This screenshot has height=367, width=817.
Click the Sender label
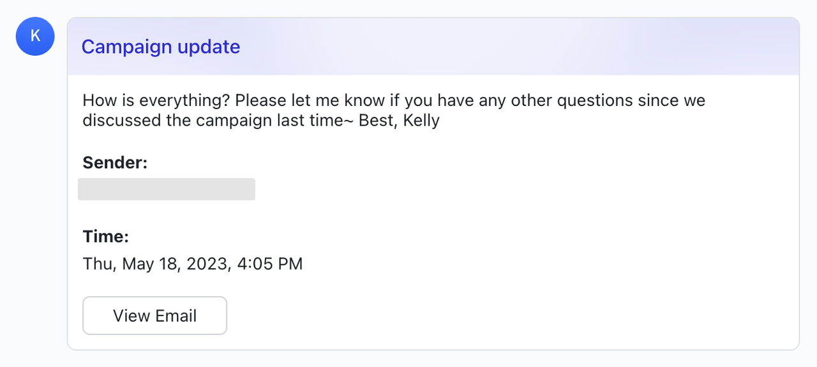coord(115,163)
